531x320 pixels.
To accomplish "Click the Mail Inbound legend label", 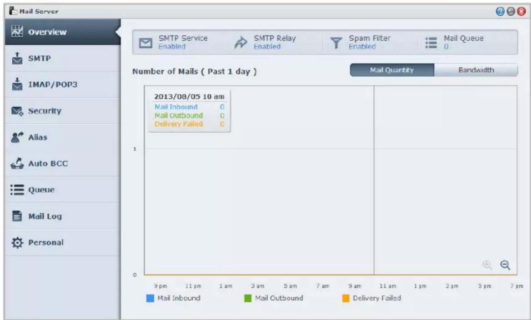I will pos(179,298).
